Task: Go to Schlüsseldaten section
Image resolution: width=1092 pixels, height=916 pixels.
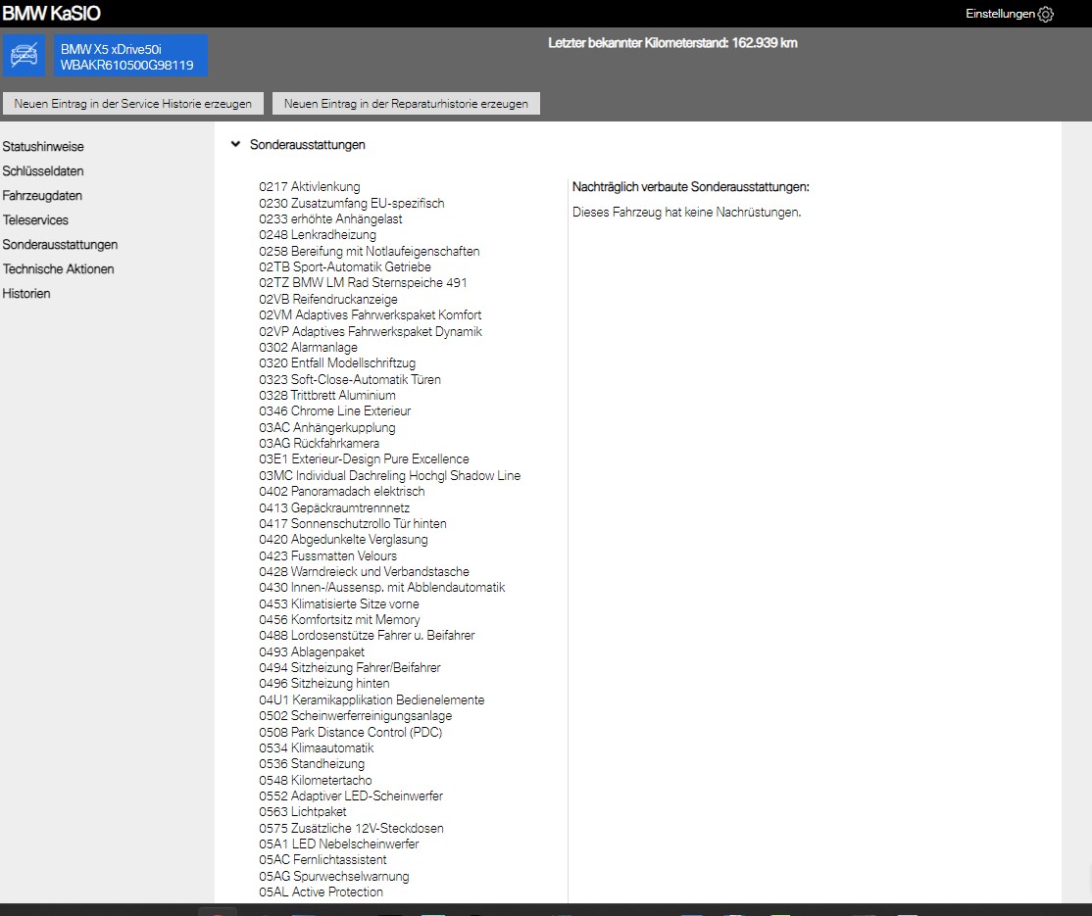Action: point(43,171)
